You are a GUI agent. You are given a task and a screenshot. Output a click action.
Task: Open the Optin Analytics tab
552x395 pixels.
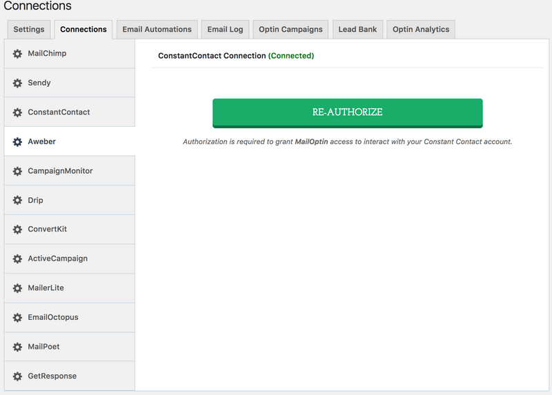coord(421,30)
